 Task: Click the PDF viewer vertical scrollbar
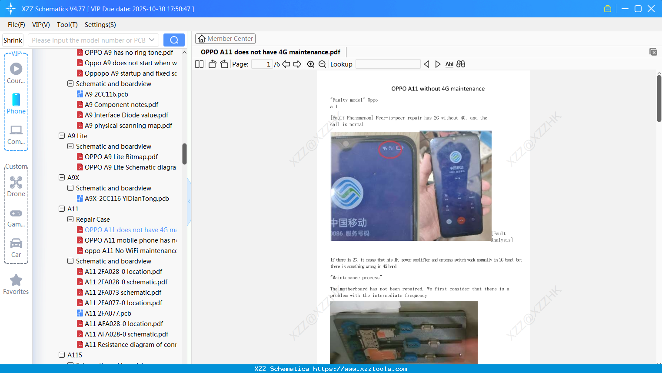pyautogui.click(x=659, y=98)
